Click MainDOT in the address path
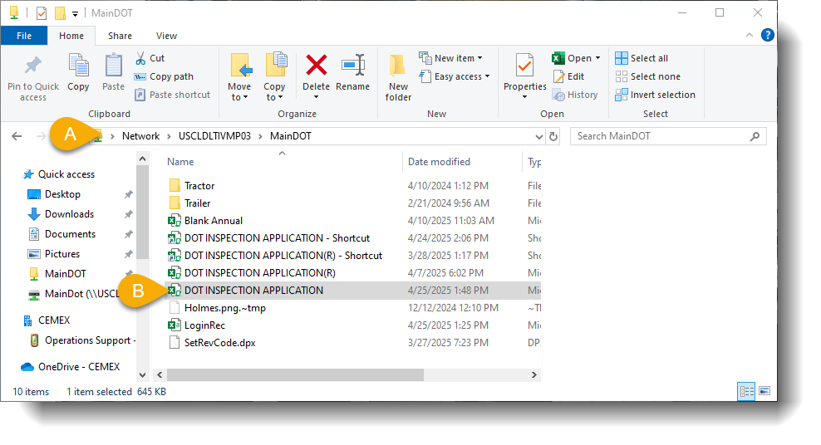 pos(291,136)
